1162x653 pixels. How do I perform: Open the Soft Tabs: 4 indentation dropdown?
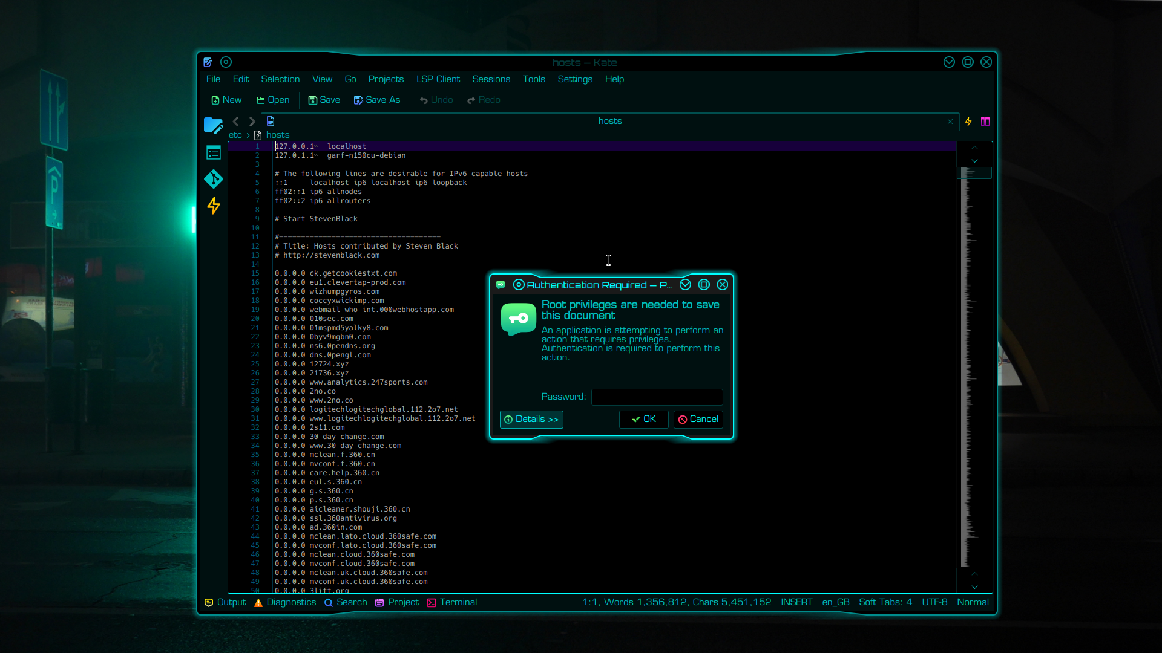pos(885,602)
